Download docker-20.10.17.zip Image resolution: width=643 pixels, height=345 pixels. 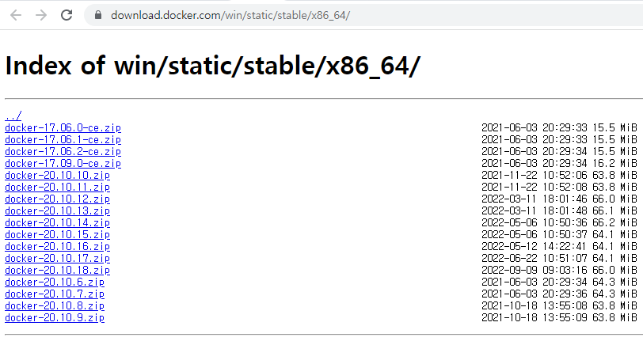tap(57, 259)
